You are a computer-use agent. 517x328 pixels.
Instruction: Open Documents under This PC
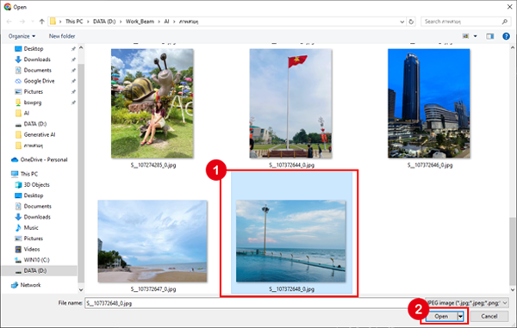coord(38,206)
